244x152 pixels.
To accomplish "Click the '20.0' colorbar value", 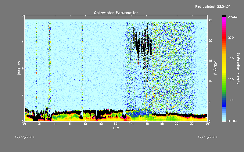I will [231, 37].
